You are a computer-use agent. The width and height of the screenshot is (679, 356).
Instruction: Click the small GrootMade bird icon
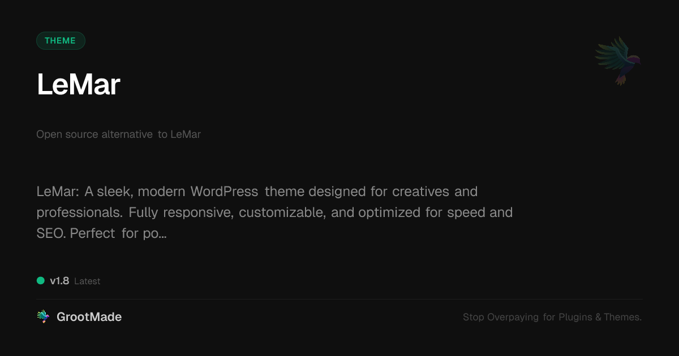point(43,317)
